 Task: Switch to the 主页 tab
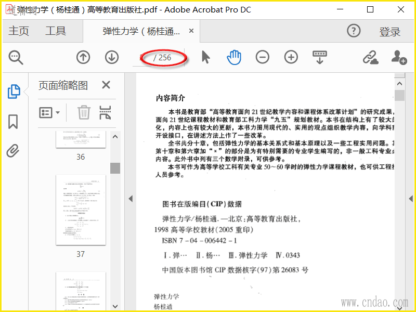coord(18,31)
